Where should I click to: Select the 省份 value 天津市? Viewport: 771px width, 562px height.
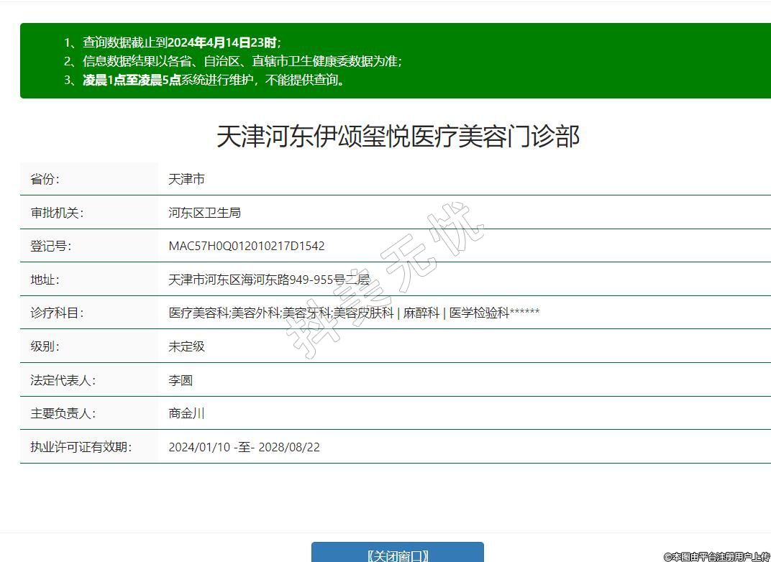[186, 179]
